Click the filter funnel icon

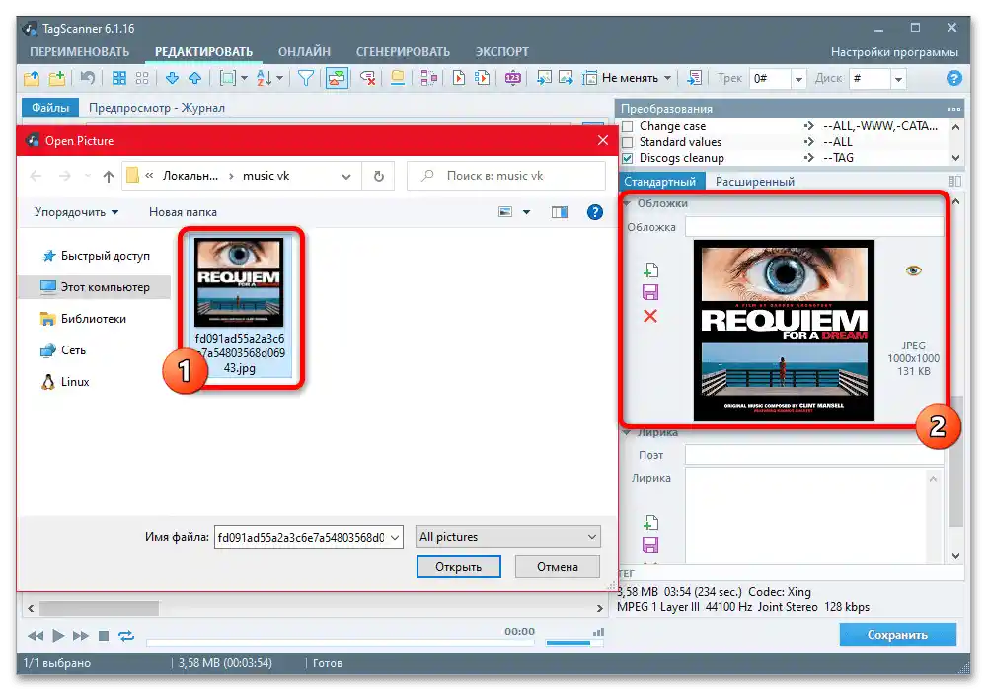click(306, 78)
